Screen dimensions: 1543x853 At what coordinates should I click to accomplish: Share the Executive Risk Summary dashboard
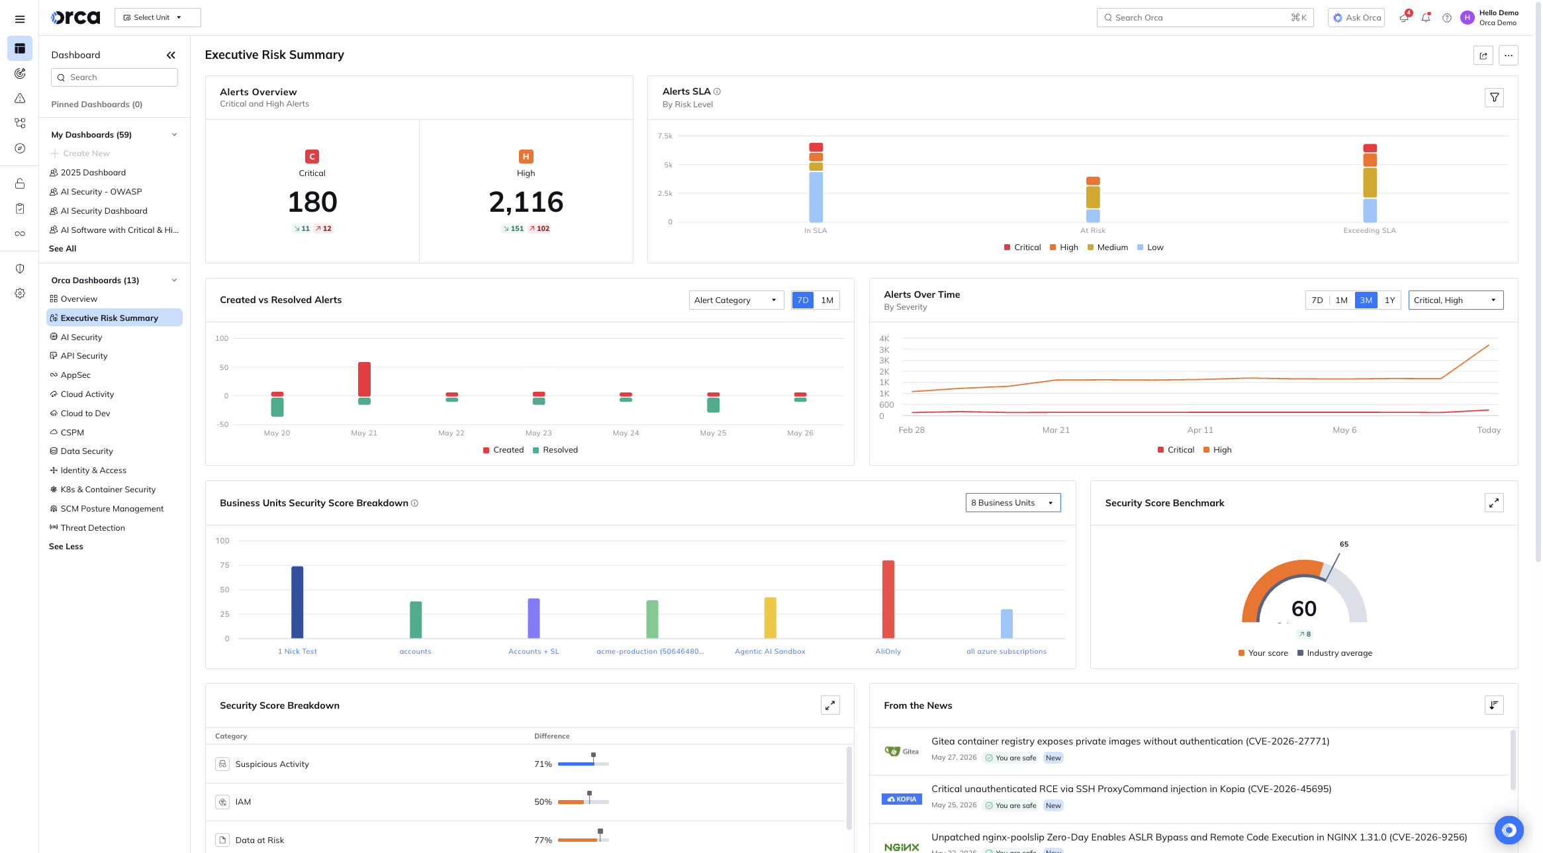tap(1483, 56)
